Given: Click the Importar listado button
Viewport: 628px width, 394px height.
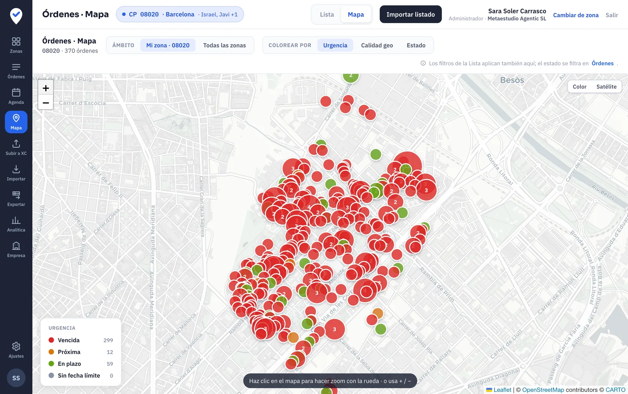Looking at the screenshot, I should pyautogui.click(x=411, y=14).
